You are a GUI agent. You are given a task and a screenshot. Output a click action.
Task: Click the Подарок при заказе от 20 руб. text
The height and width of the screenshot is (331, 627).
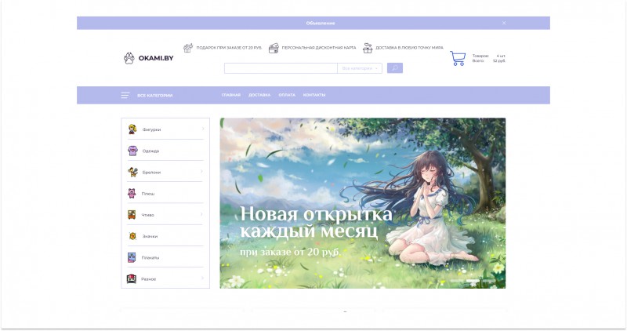(x=229, y=48)
